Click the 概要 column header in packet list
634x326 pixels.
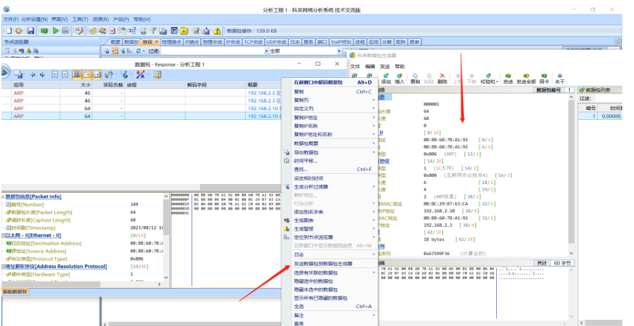[x=264, y=85]
